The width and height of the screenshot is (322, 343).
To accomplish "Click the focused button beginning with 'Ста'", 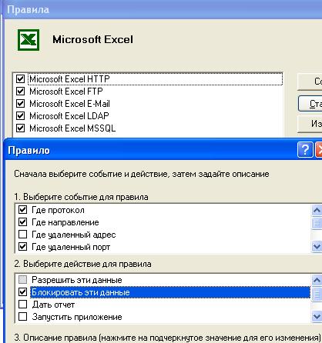I will (310, 104).
